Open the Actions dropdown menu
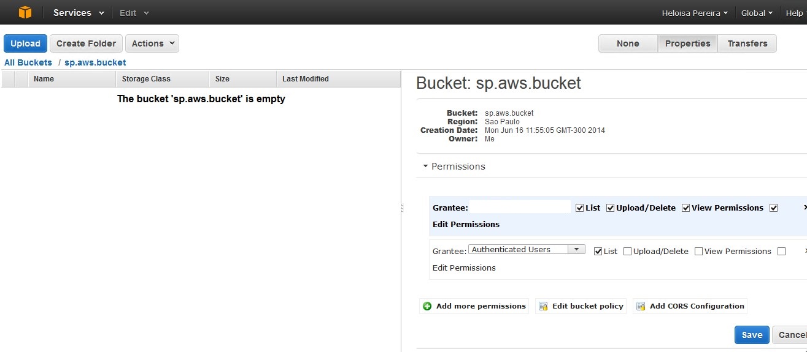Viewport: 807px width, 352px height. (152, 43)
